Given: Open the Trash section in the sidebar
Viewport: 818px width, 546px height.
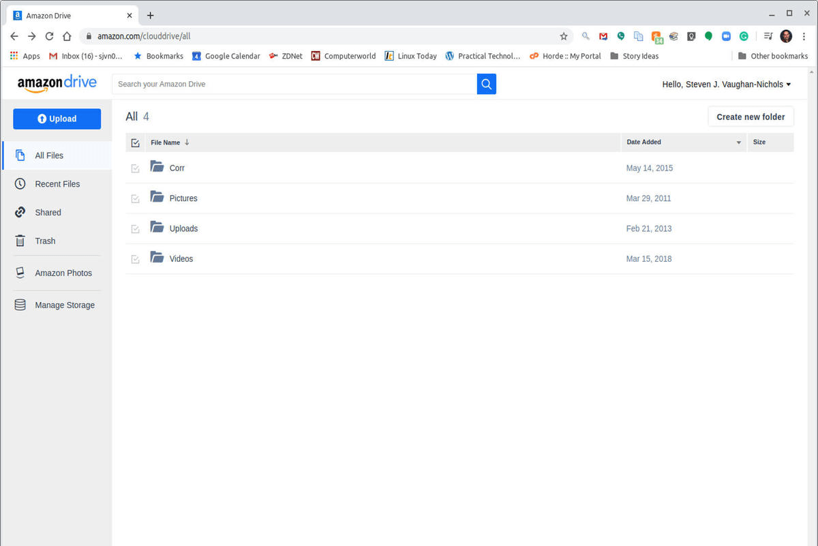Looking at the screenshot, I should (x=45, y=241).
